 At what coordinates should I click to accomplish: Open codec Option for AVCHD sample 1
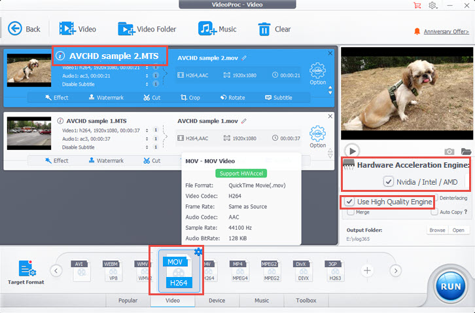317,137
